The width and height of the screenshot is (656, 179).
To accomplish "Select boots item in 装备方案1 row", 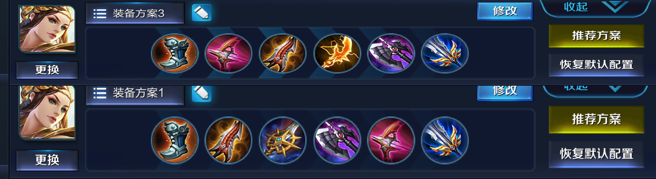I will click(174, 140).
